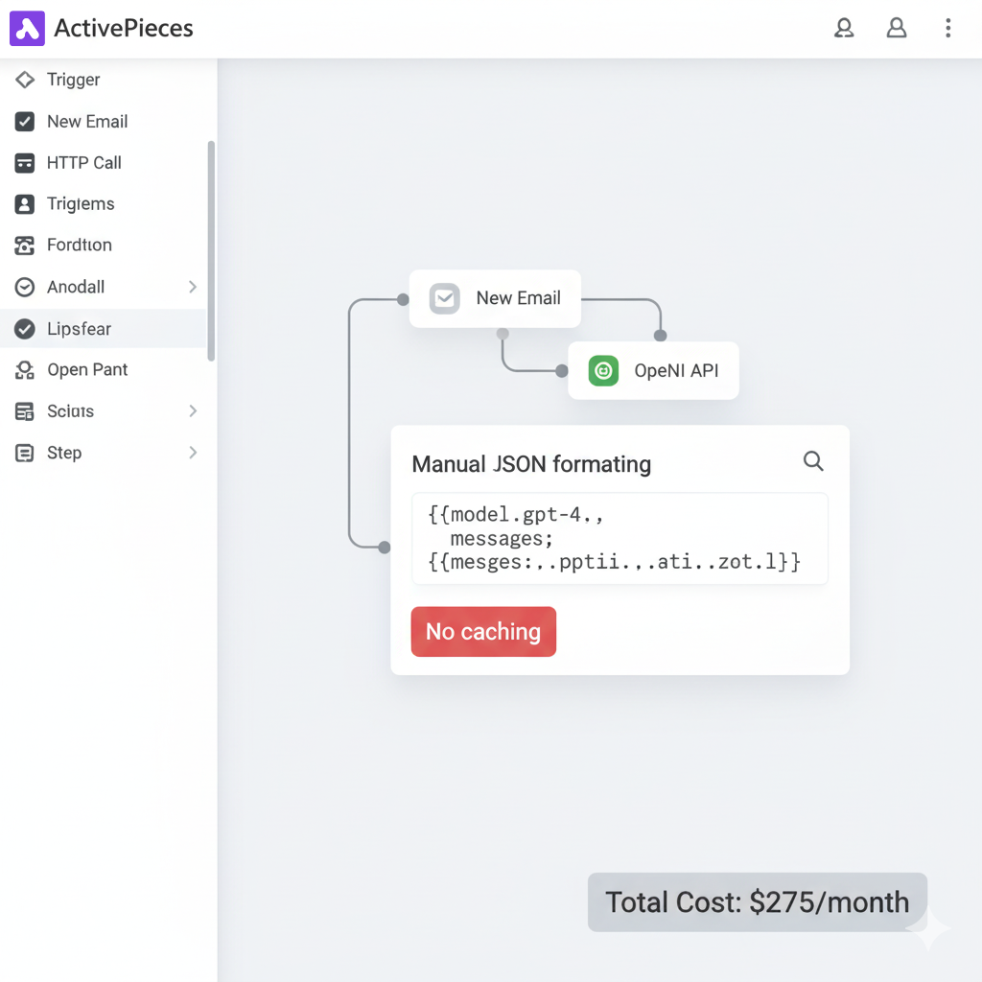Select the Fordtion icon in the sidebar
The image size is (982, 982).
(x=24, y=245)
